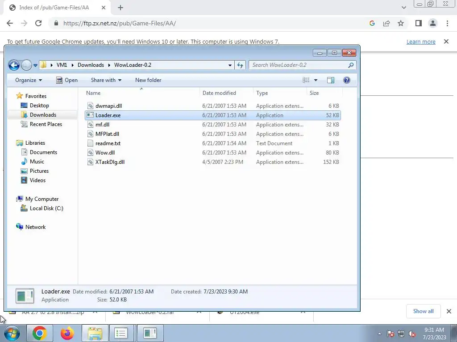Sort by Name column

click(142, 93)
